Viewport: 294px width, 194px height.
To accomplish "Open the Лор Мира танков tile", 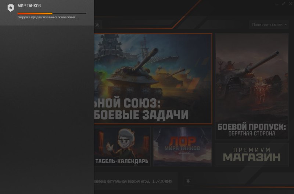I will pos(182,146).
